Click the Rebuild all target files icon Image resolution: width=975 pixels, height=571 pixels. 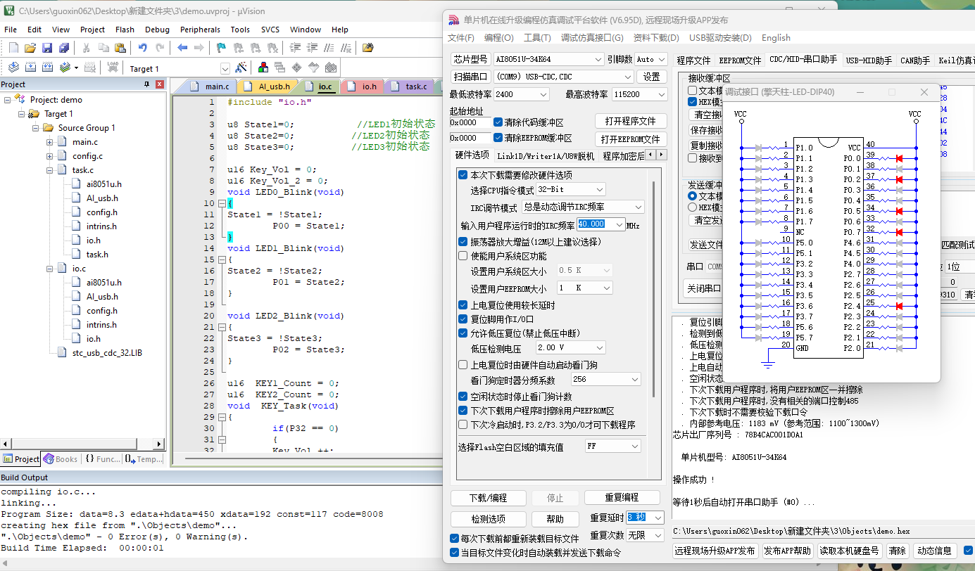pyautogui.click(x=47, y=68)
